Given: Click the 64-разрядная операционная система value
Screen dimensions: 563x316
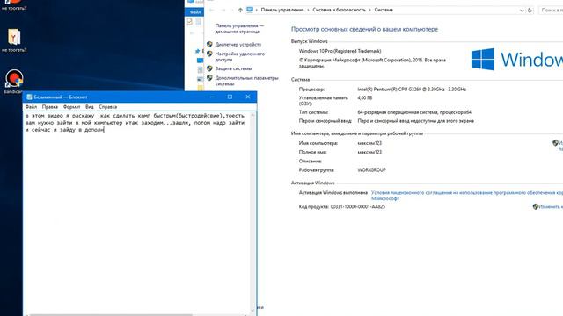Looking at the screenshot, I should point(414,112).
